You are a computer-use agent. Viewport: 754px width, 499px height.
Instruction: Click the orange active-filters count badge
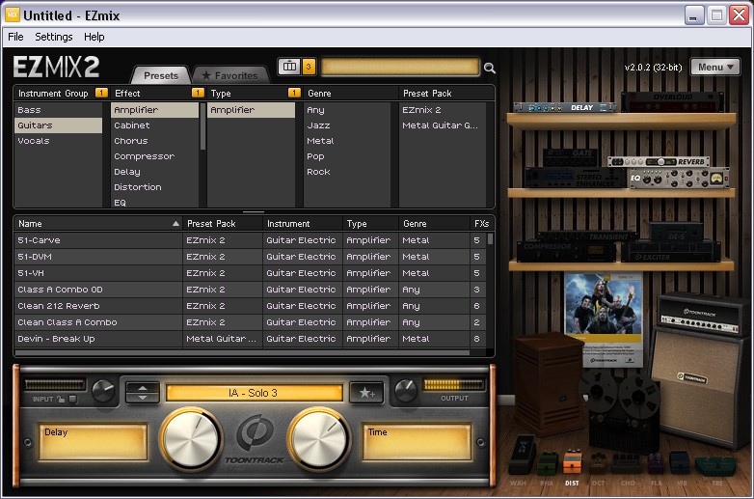(x=309, y=67)
